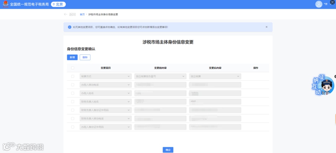Viewport: 336px width, 153px height.
Task: Check the 办税人移动电话 row checkbox
Action: 72,85
